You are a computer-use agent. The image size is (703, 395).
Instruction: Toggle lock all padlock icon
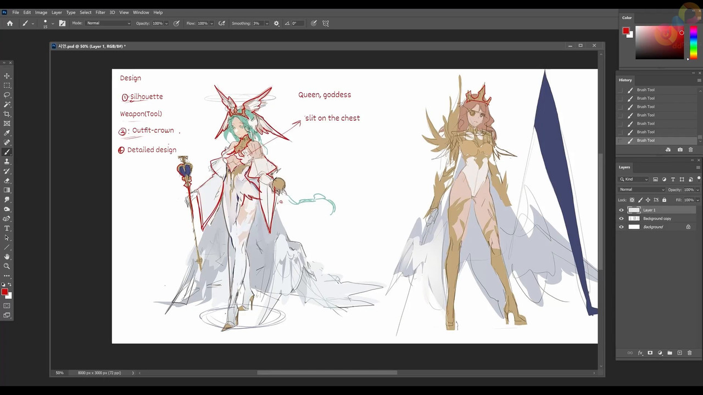coord(664,200)
